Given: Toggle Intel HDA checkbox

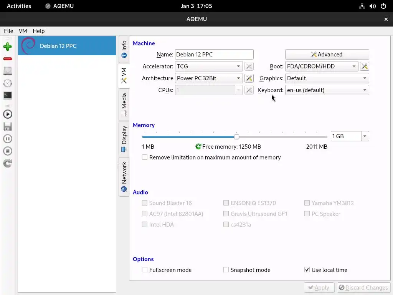Looking at the screenshot, I should coord(145,224).
